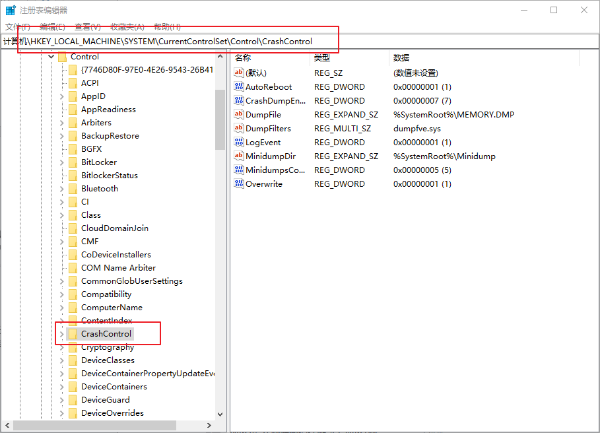
Task: Click the DWORD icon beside AutoReboot
Action: (x=239, y=87)
